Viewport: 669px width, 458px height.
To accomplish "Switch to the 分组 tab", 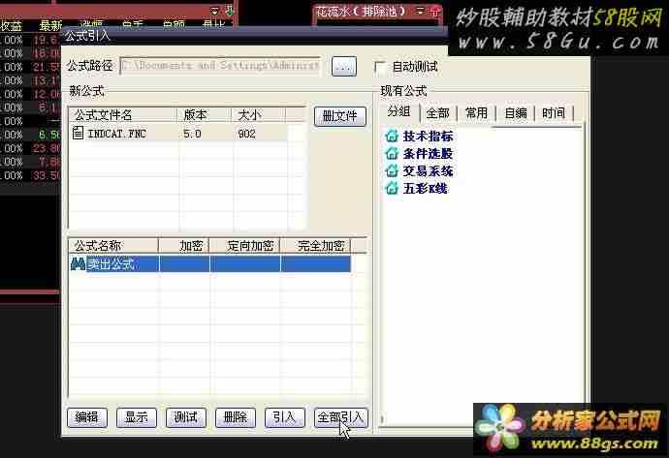I will click(398, 111).
